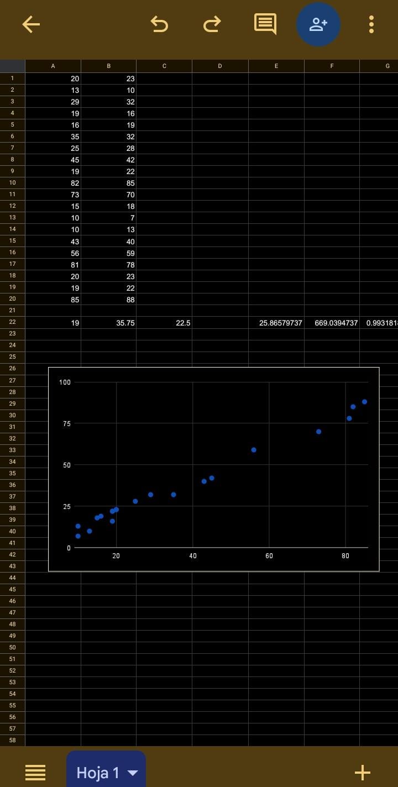Tap cell A1 containing 20
Viewport: 398px width, 787px height.
tap(53, 78)
